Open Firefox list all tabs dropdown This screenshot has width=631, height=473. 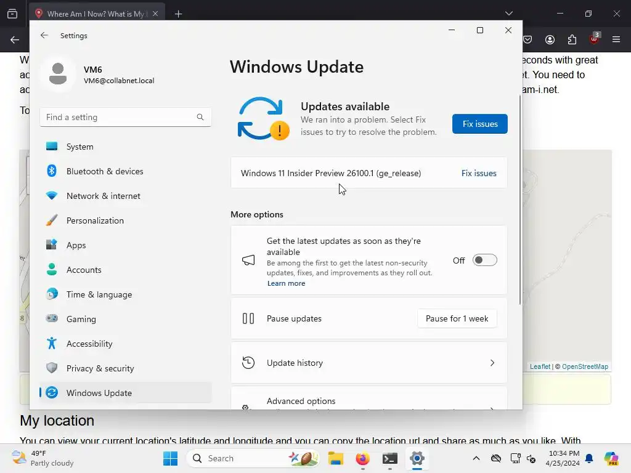point(509,14)
